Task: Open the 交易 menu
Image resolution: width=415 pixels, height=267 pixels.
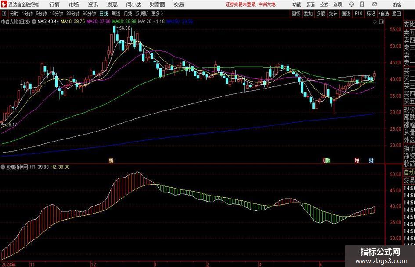Action: pos(179,4)
